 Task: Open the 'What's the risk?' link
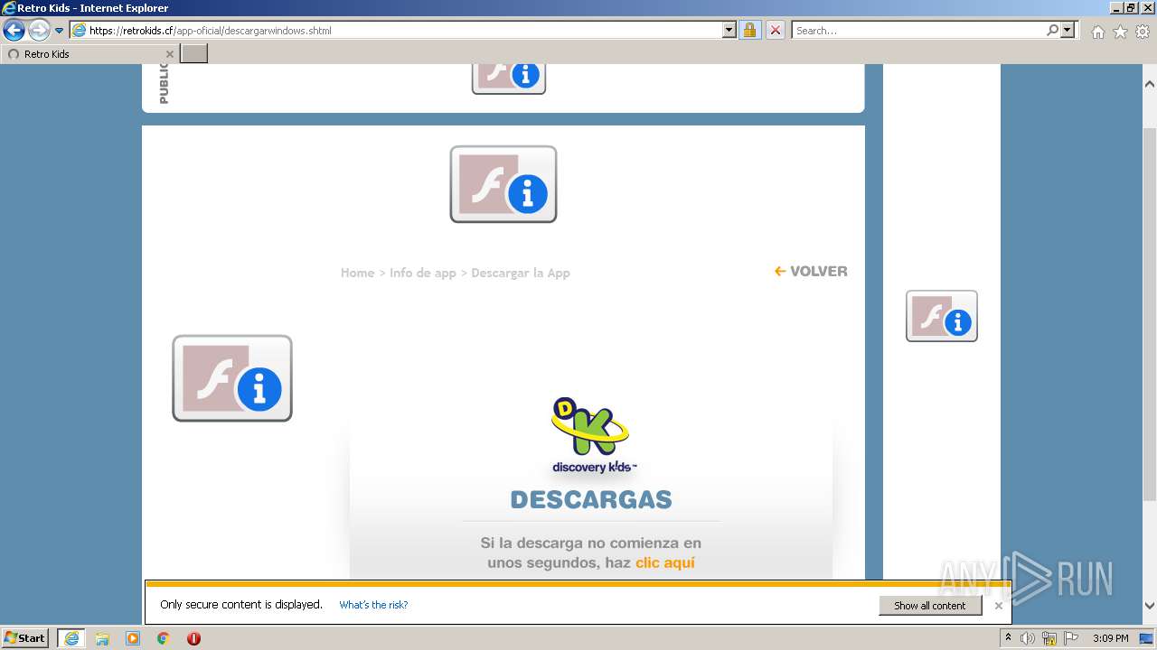(x=373, y=605)
